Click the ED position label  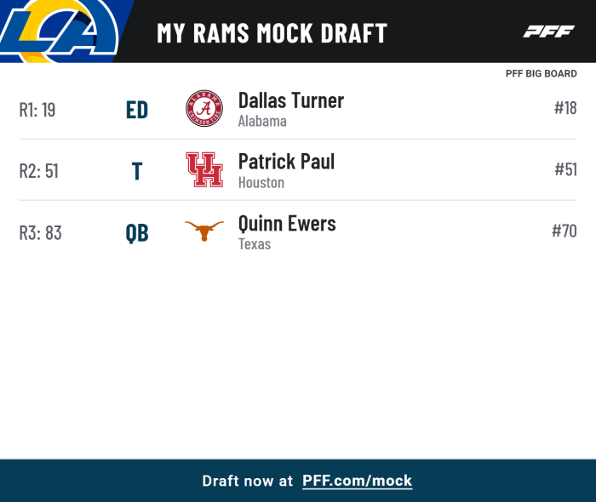[137, 110]
